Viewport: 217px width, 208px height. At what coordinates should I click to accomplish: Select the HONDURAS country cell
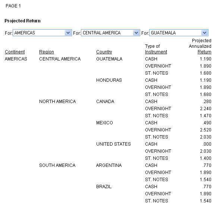[109, 80]
